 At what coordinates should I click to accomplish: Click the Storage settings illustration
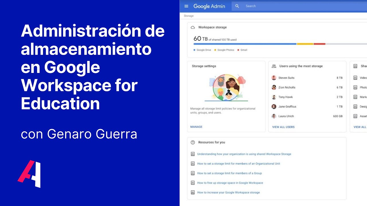[x=227, y=87]
